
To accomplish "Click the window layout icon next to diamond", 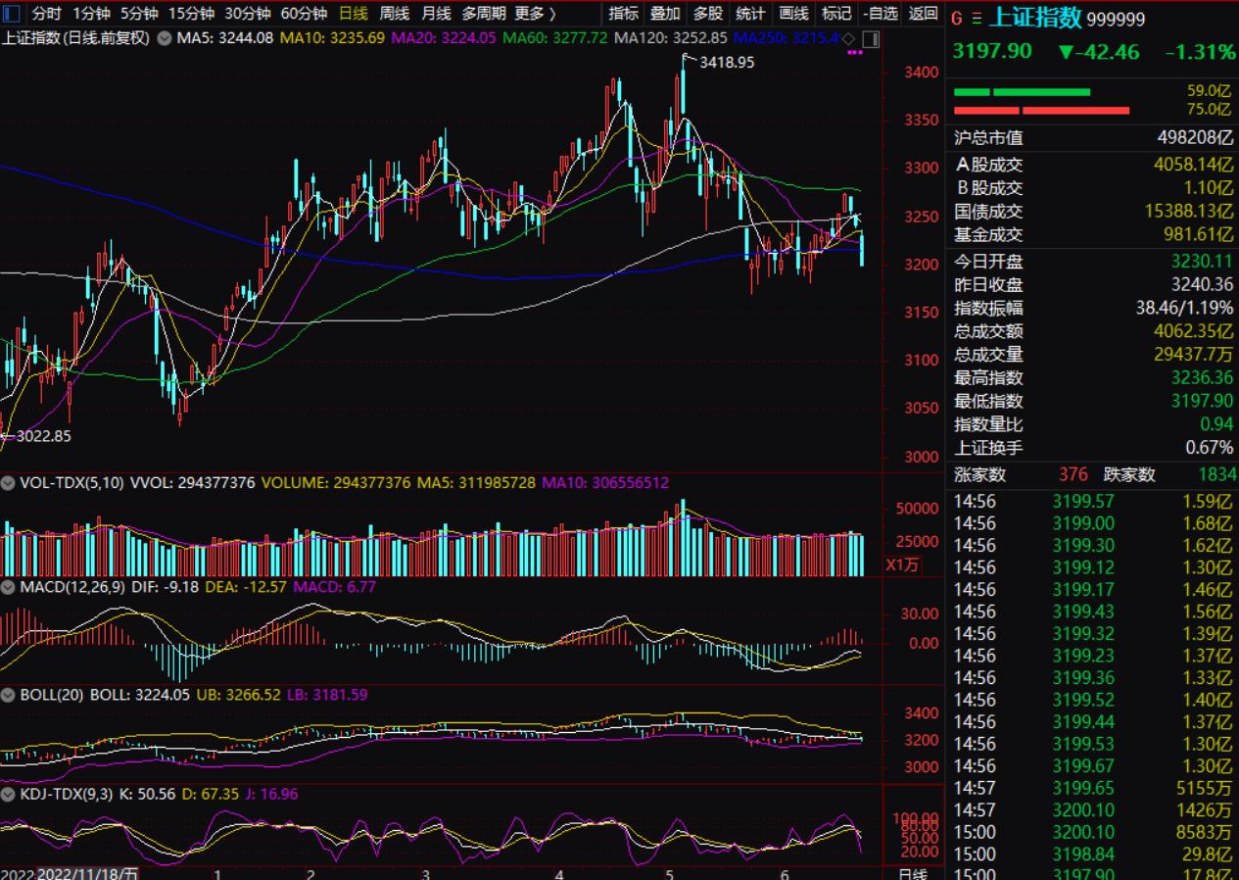I will (869, 39).
